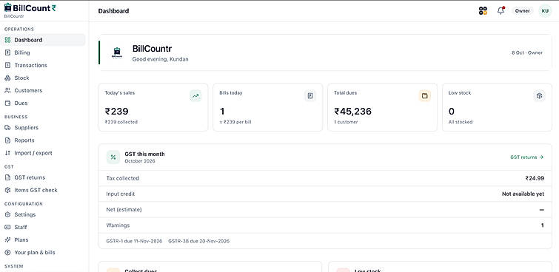Open Settings from sidebar
The height and width of the screenshot is (272, 559).
44,214
